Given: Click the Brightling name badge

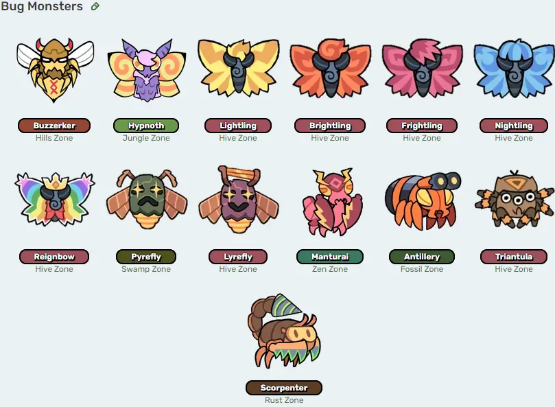Looking at the screenshot, I should [330, 126].
